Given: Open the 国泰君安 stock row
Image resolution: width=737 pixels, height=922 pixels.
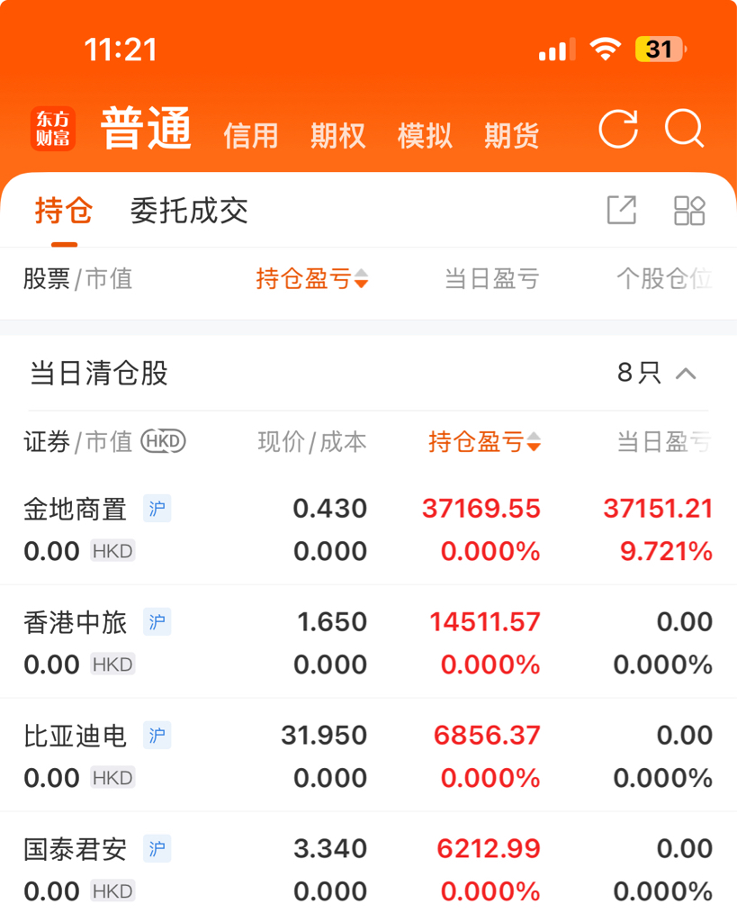Looking at the screenshot, I should point(369,869).
